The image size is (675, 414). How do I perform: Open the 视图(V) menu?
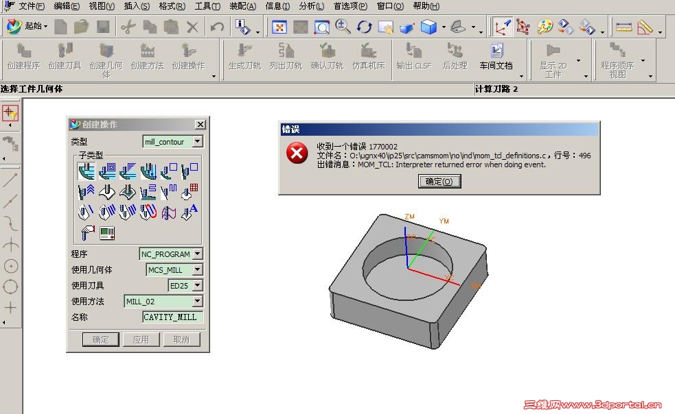click(102, 6)
